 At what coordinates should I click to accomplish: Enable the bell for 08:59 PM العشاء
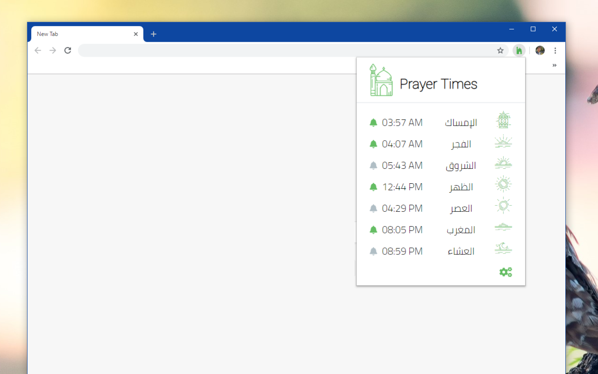click(373, 252)
